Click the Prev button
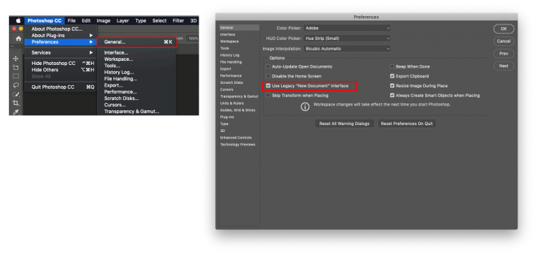This screenshot has width=537, height=255. pyautogui.click(x=503, y=53)
